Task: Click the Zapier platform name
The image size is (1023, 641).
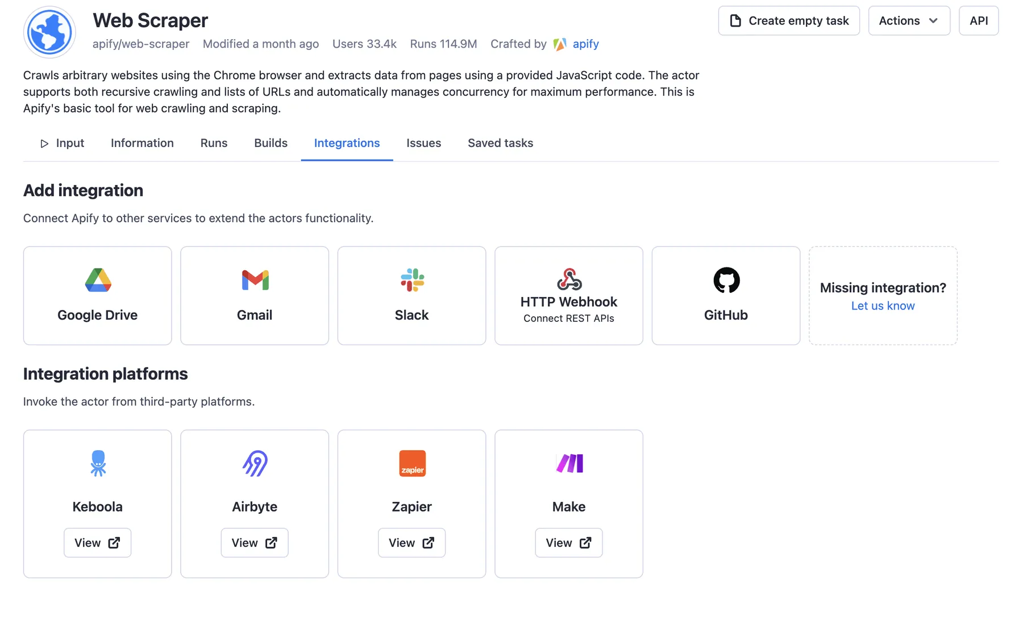Action: point(411,506)
